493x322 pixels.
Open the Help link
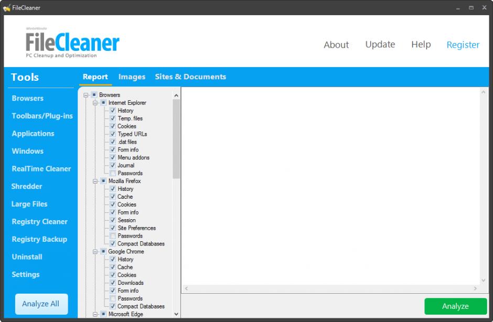pos(421,45)
